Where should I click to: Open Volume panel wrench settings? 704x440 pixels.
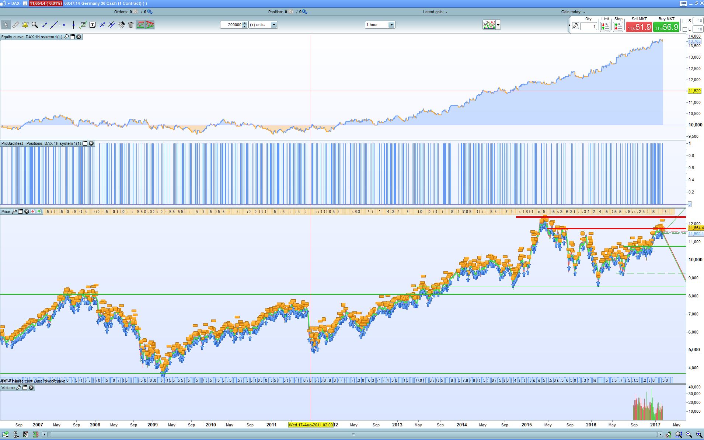[x=19, y=388]
